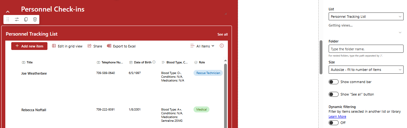This screenshot has height=128, width=407.
Task: Open the List dropdown showing Personnel Tracking List
Action: pos(366,17)
